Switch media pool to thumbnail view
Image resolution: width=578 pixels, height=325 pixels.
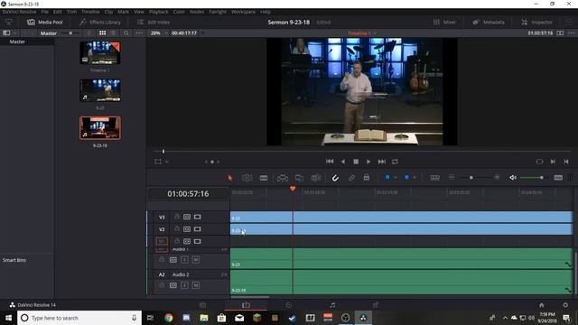(102, 32)
